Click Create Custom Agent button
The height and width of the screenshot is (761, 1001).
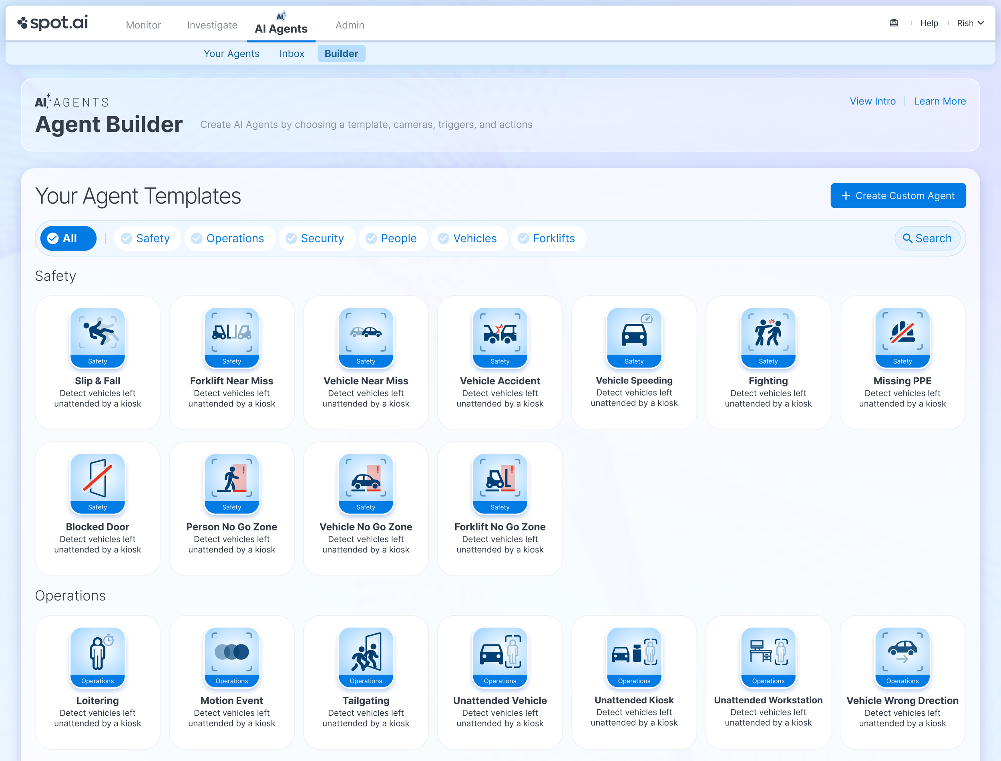click(897, 196)
